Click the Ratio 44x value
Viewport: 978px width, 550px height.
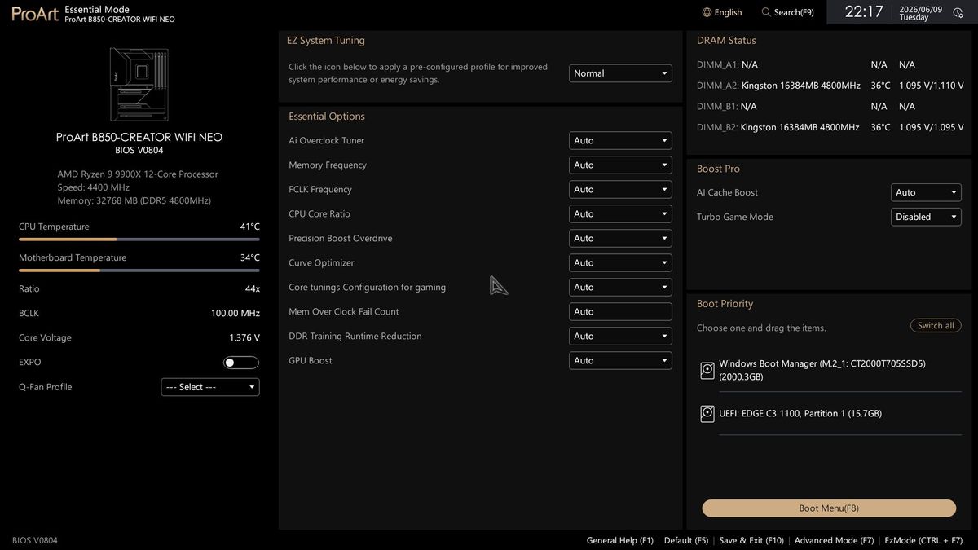coord(253,289)
